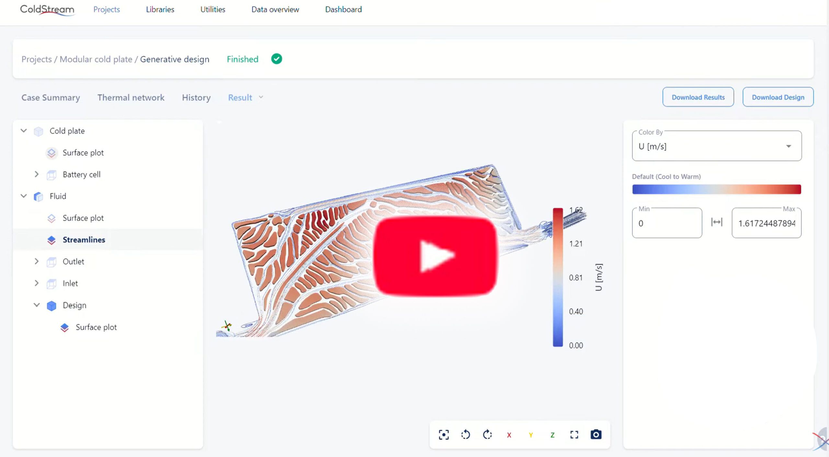Collapse the Fluid tree node
Screen dimensions: 829x457
point(24,196)
